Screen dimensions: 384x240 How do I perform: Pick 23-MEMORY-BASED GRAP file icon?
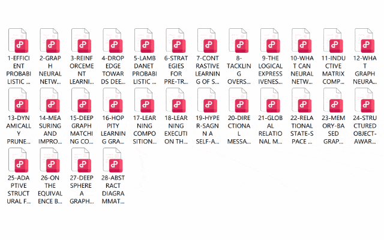pos(334,100)
